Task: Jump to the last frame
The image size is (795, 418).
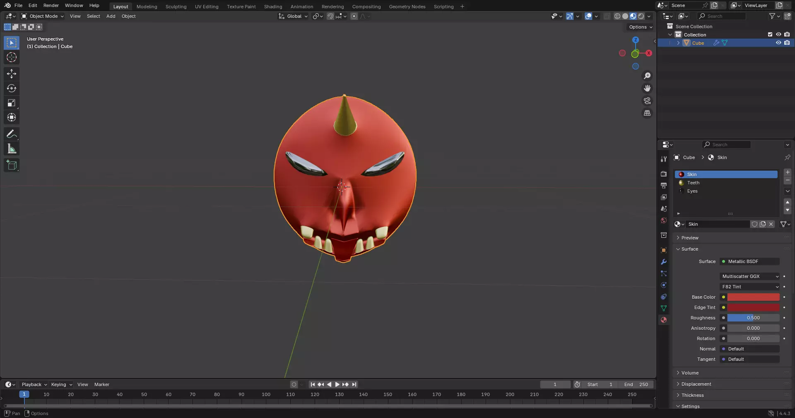Action: 354,384
